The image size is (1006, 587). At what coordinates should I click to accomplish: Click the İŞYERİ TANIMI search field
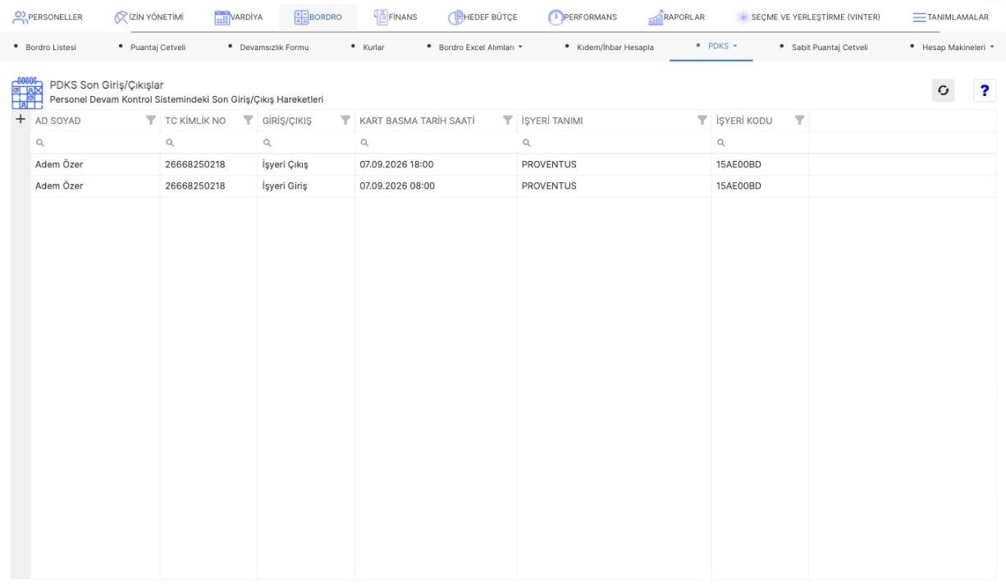click(x=614, y=142)
